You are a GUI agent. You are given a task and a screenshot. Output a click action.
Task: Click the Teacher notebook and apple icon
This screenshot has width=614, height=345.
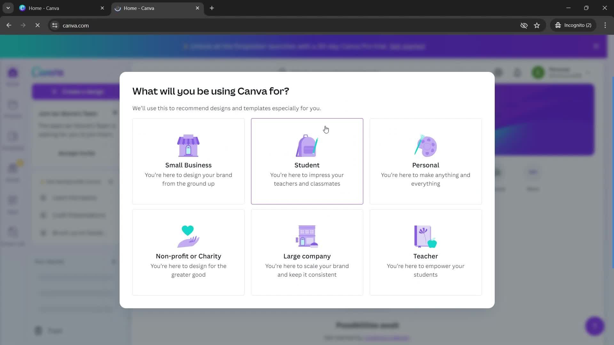[x=426, y=236]
